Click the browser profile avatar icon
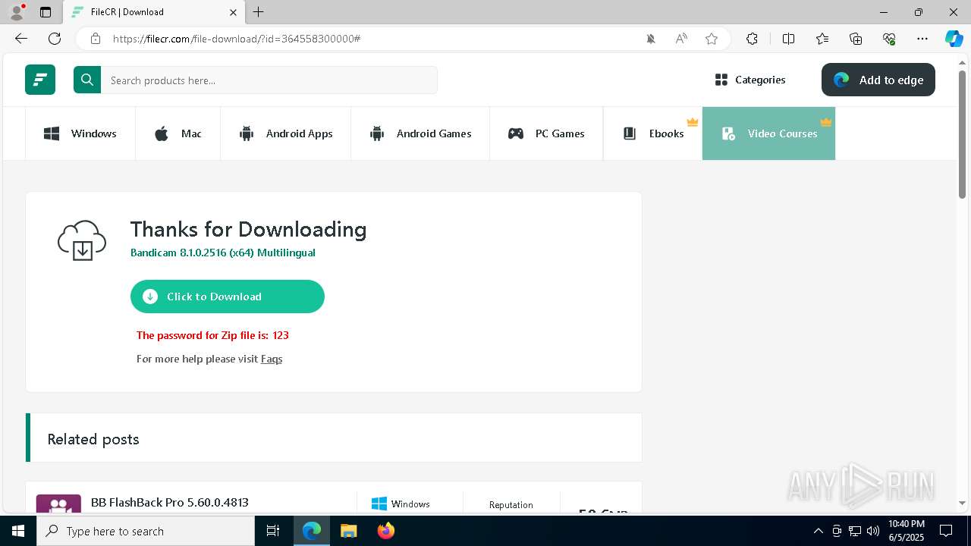This screenshot has width=971, height=546. pyautogui.click(x=17, y=12)
